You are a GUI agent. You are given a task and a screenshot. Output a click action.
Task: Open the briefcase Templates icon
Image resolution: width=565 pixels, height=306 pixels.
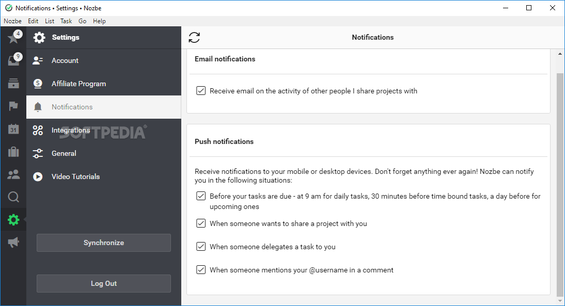coord(14,152)
